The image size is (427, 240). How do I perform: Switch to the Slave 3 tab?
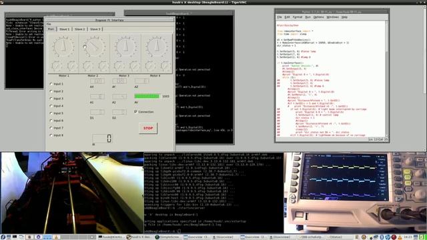tap(95, 29)
